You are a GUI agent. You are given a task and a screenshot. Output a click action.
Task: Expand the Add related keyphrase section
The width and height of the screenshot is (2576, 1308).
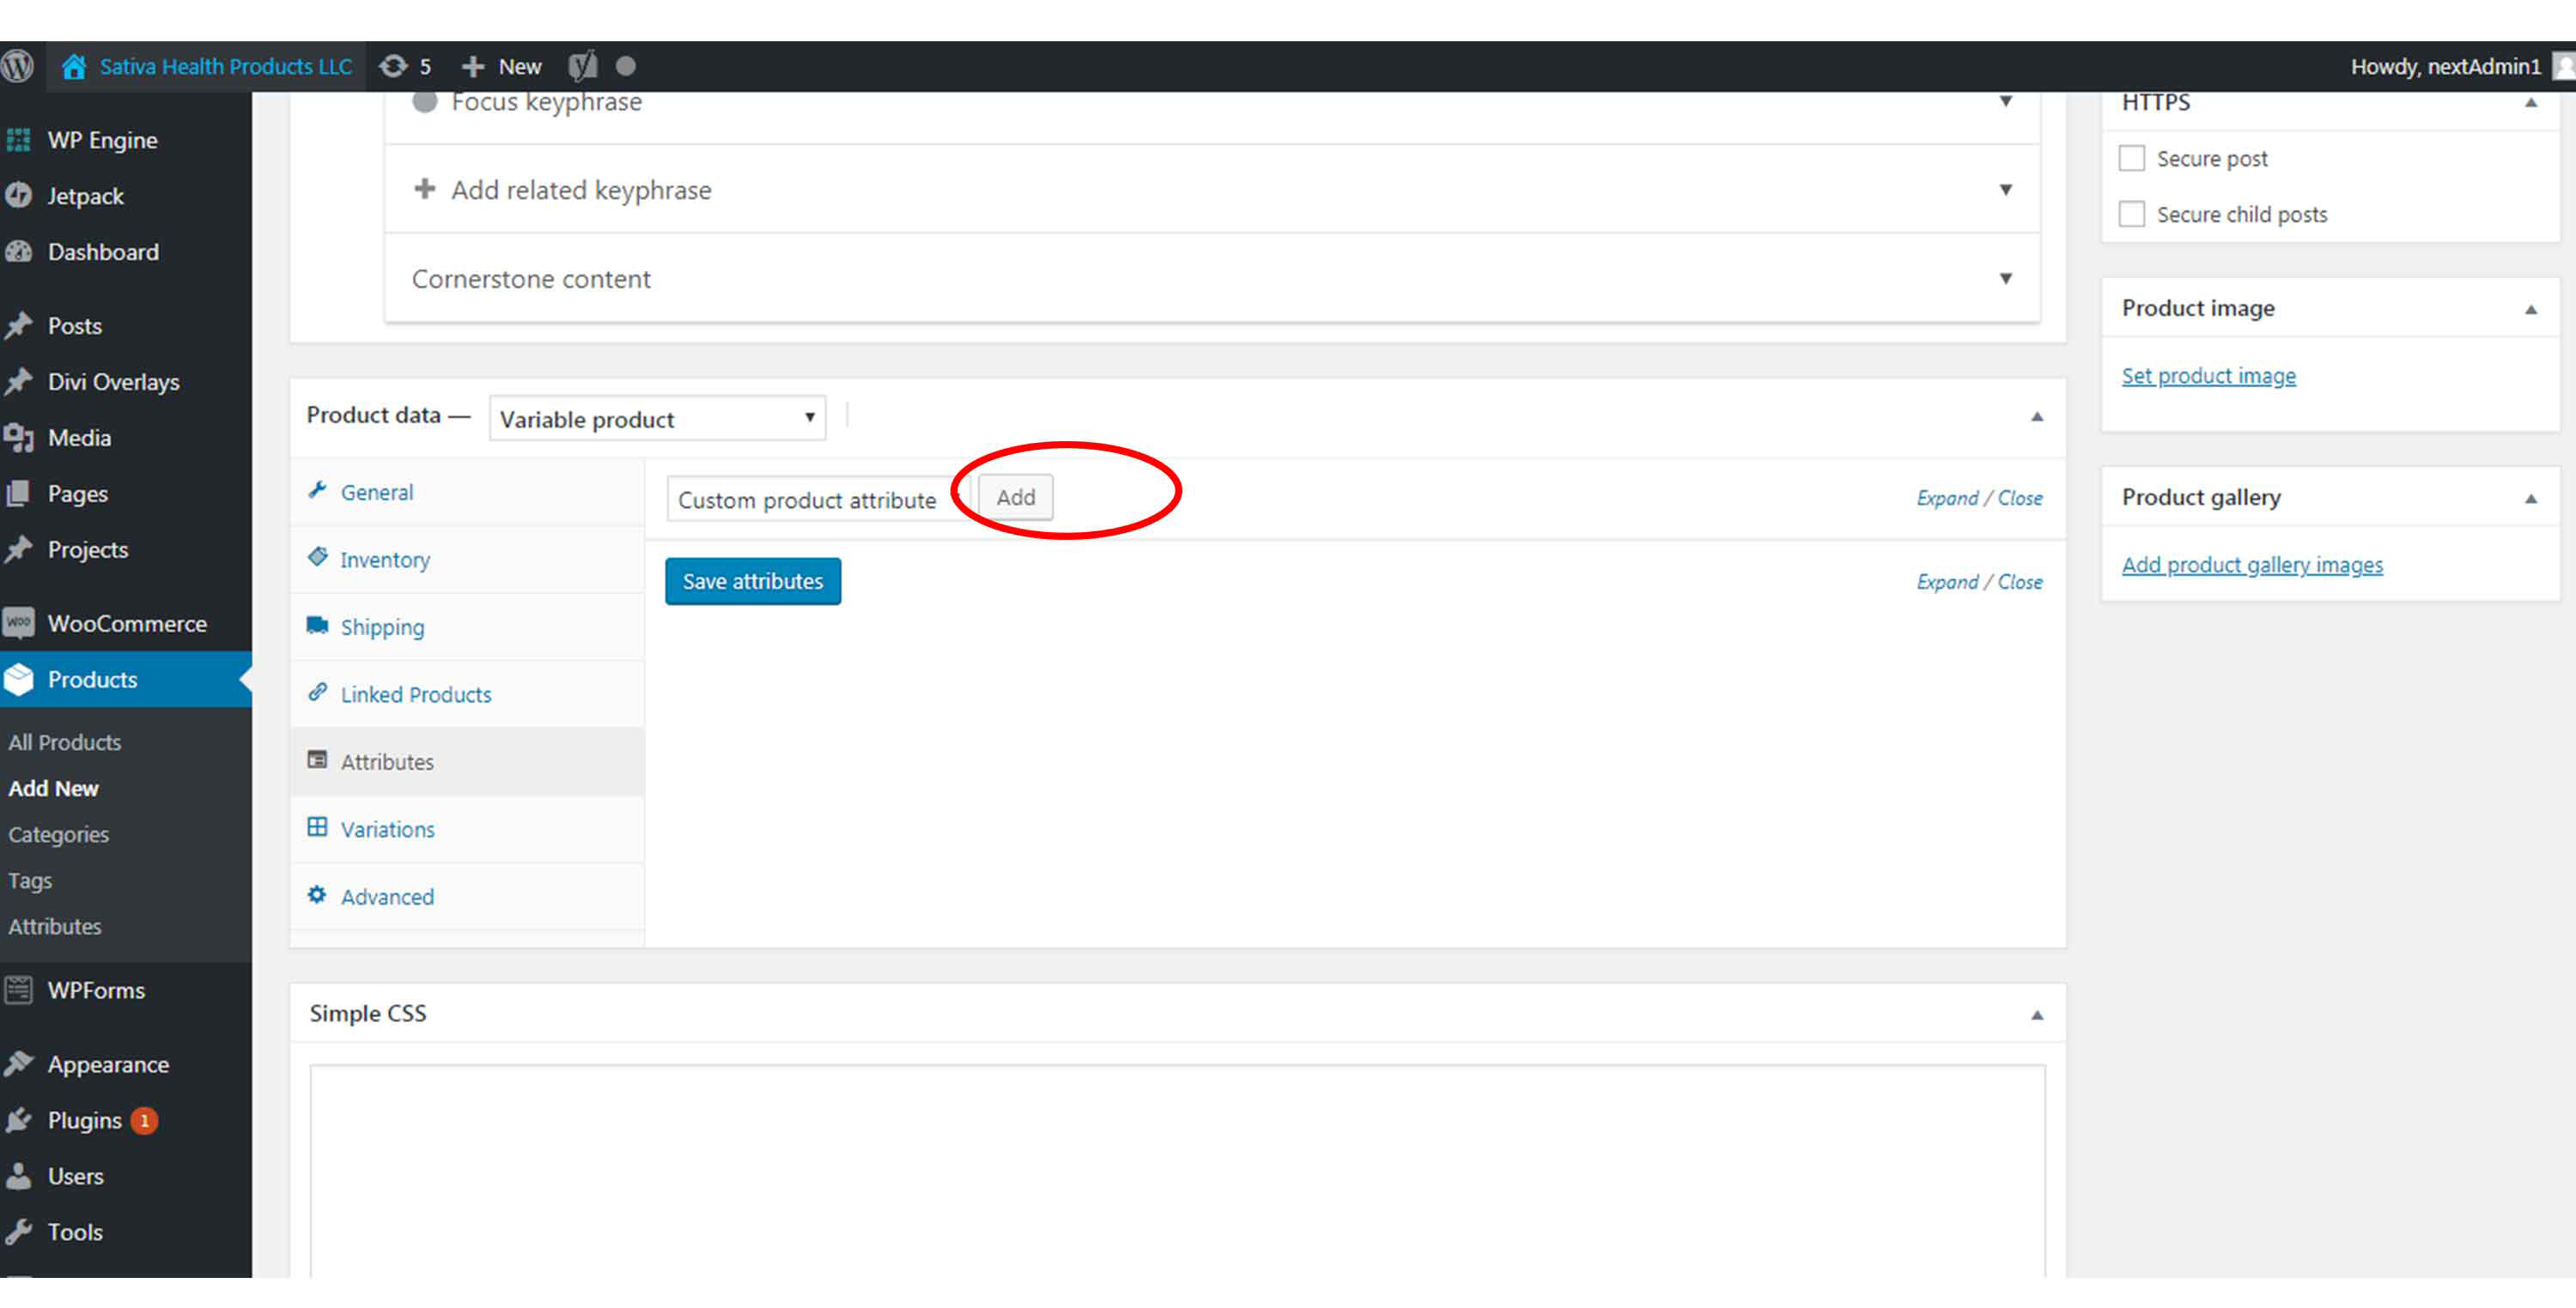coord(1212,190)
